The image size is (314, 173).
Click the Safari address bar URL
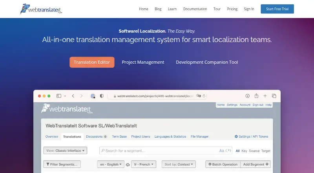(x=155, y=96)
